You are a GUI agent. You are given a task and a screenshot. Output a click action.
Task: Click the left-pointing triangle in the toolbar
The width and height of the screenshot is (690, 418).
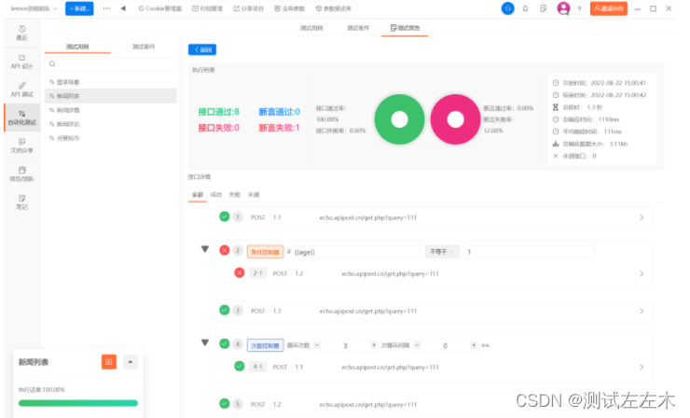click(123, 8)
